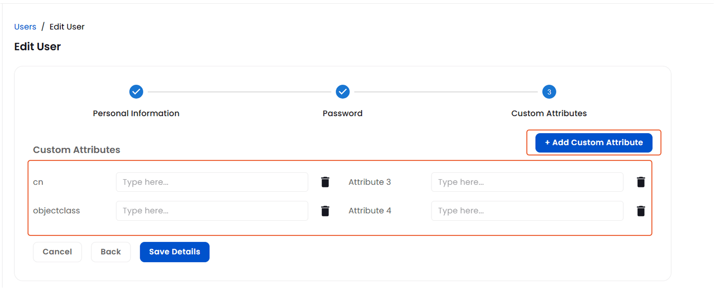The image size is (714, 288).
Task: Delete the cn custom attribute
Action: (325, 182)
